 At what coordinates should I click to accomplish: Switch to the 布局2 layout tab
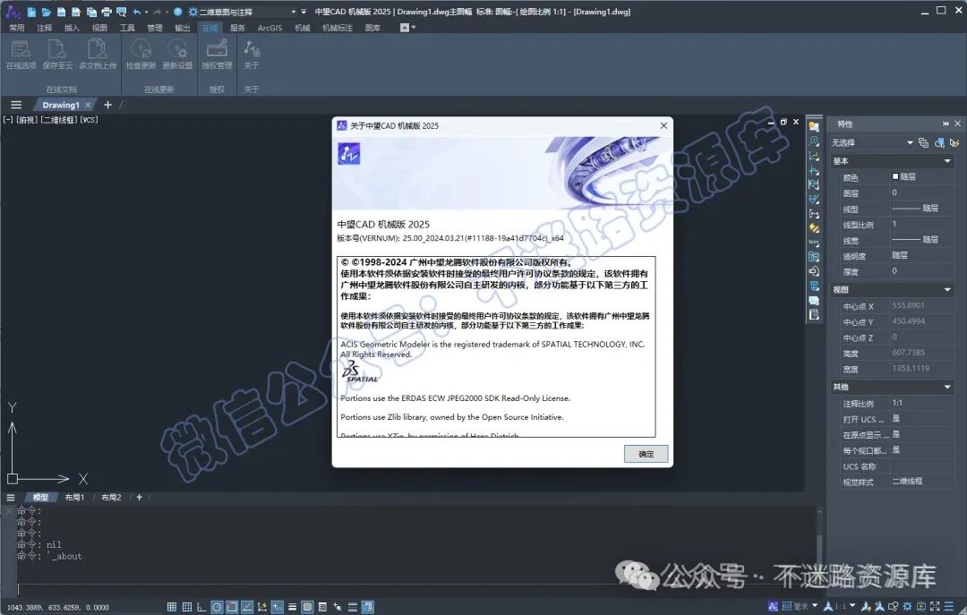point(111,497)
